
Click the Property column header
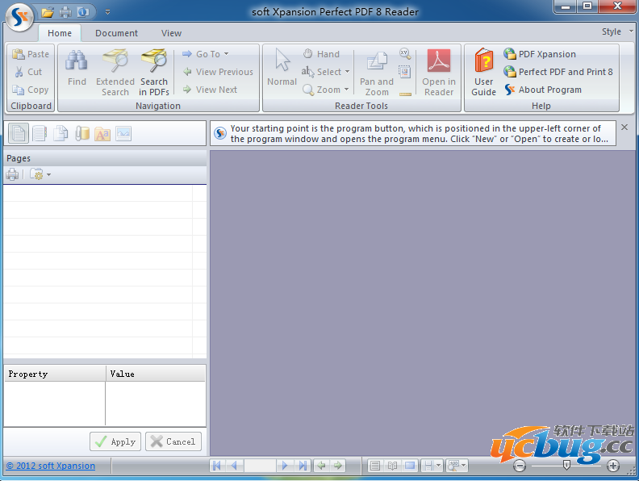click(x=55, y=374)
